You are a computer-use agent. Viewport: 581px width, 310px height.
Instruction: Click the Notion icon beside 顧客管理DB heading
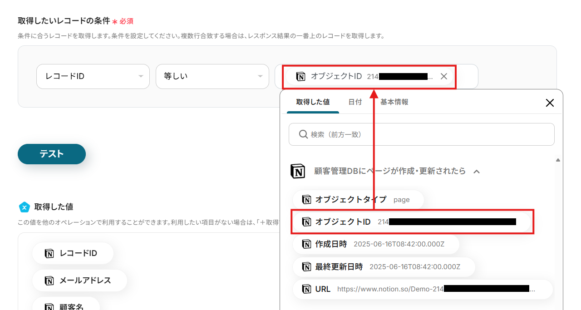298,171
